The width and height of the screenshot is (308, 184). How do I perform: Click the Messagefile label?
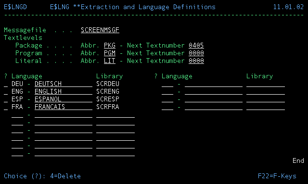pyautogui.click(x=25, y=30)
